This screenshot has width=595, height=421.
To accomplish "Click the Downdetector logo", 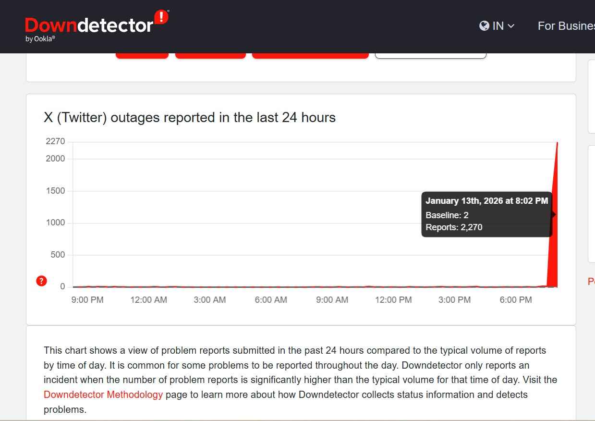I will click(x=89, y=25).
